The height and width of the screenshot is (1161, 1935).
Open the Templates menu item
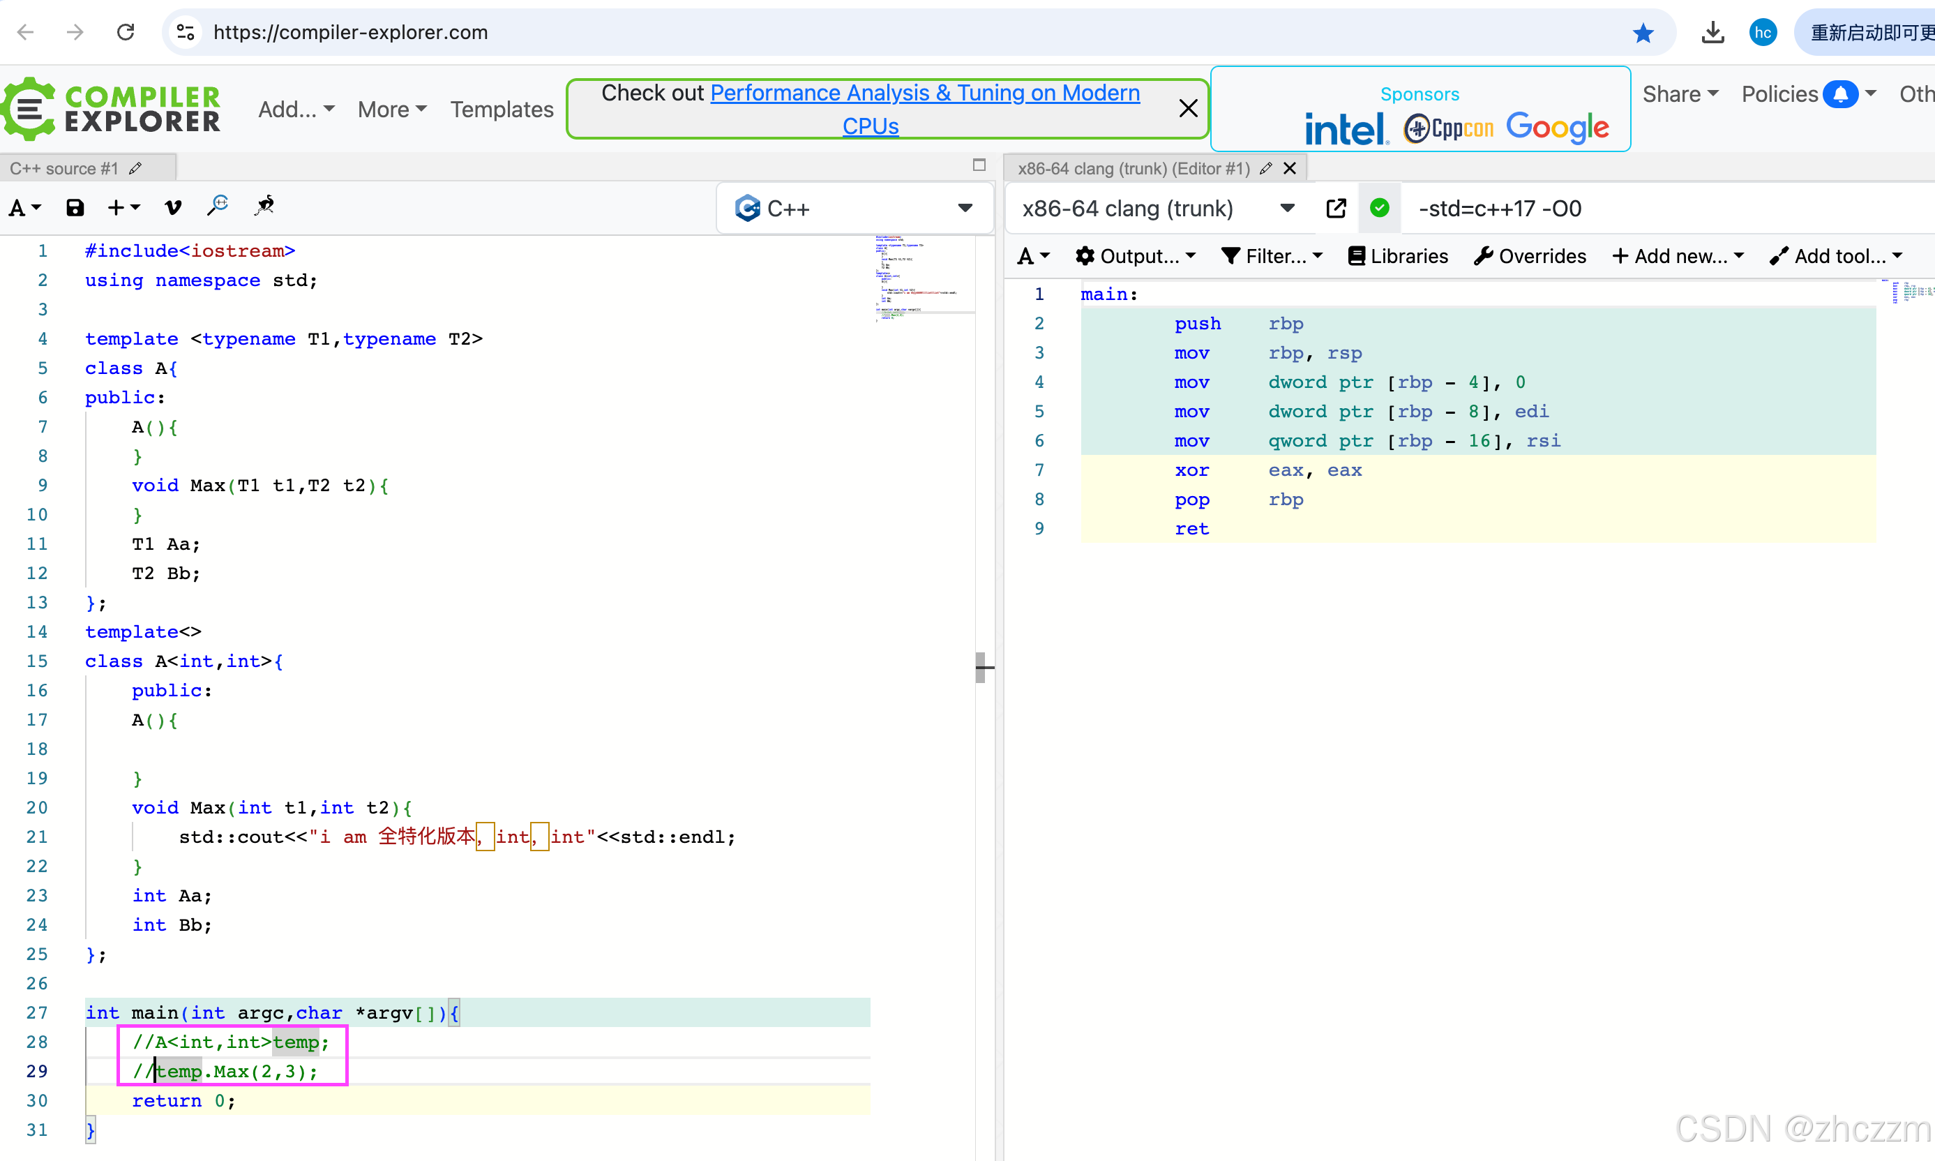[x=502, y=110]
